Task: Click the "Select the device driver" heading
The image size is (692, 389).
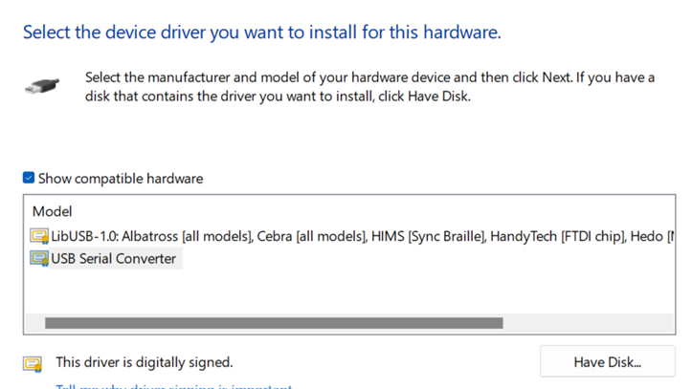Action: (x=261, y=32)
